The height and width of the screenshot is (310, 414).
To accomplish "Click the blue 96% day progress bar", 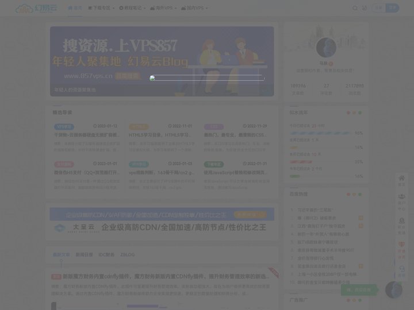I will coord(320,133).
